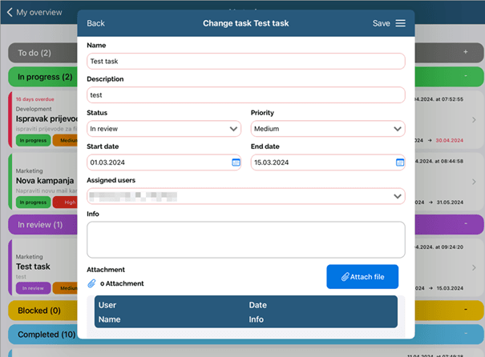Screen dimensions: 485x357
Task: Collapse the In review section minus icon
Action: pos(466,225)
